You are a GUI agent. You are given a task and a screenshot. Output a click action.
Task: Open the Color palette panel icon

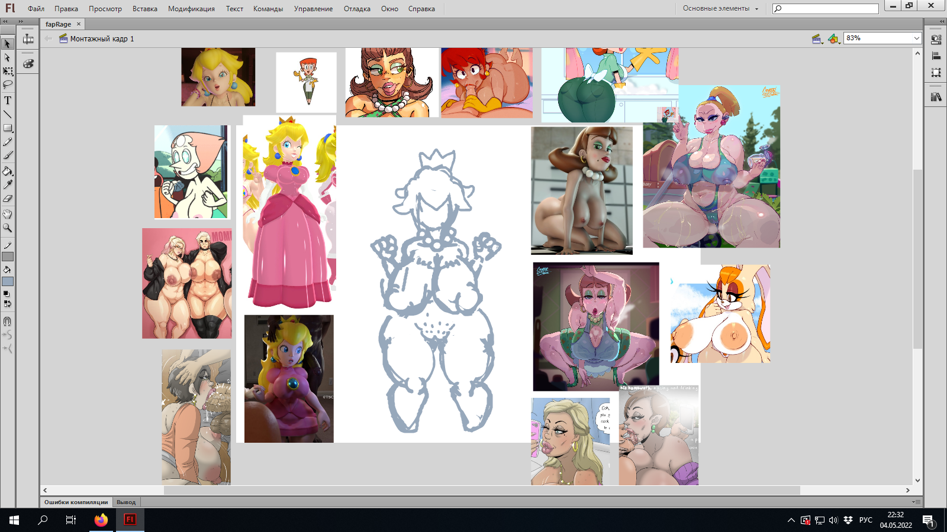(28, 64)
